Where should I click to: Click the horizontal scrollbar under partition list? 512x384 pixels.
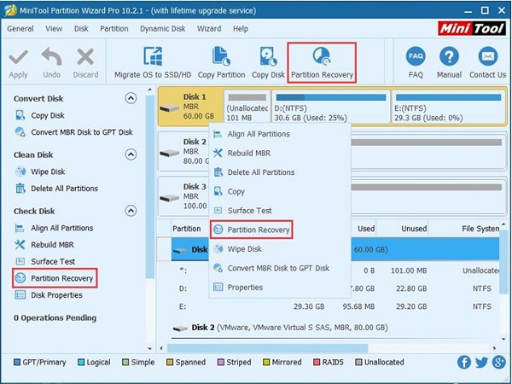coord(267,348)
